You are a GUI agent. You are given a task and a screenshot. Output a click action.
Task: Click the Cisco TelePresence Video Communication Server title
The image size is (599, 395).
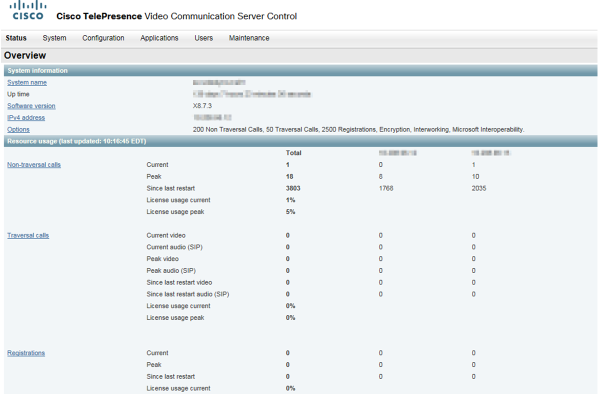point(176,16)
